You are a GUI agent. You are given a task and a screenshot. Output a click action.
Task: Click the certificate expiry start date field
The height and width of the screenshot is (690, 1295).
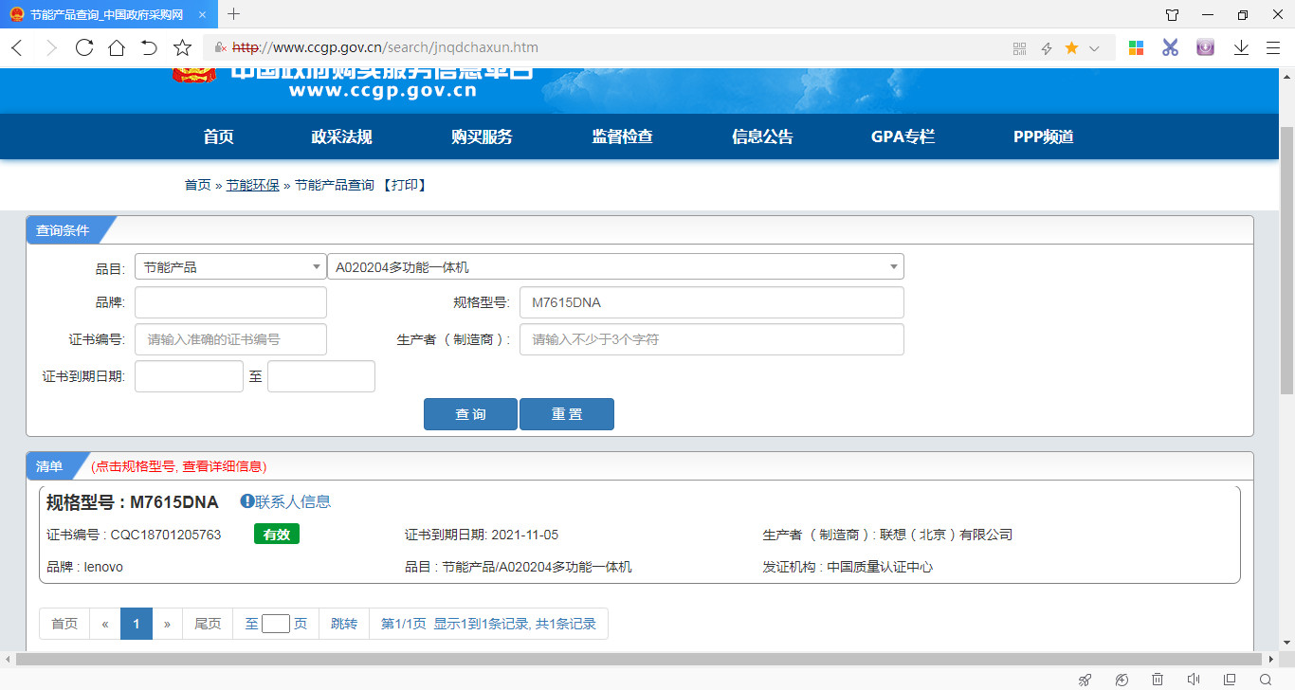click(189, 375)
